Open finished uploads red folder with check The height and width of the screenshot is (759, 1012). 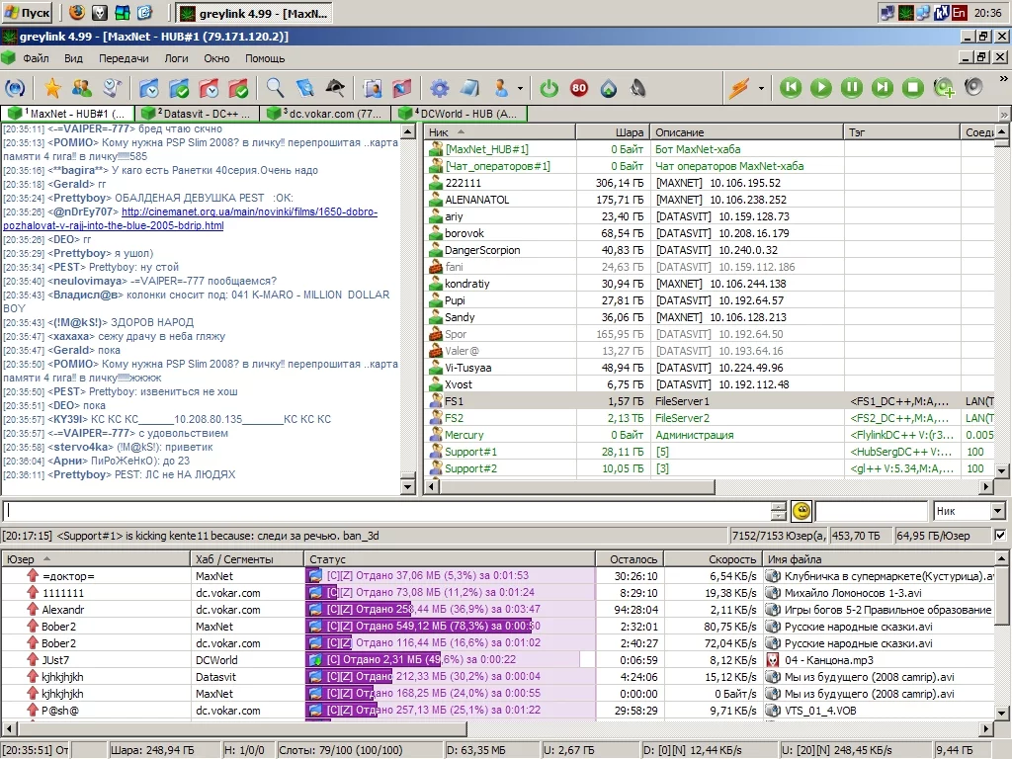tap(238, 88)
